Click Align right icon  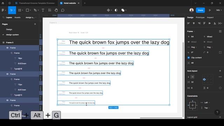click(199, 23)
